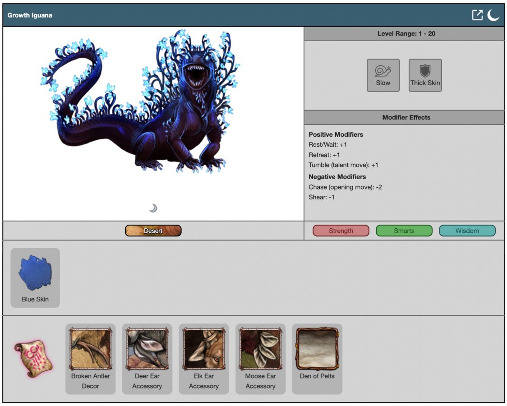Screen dimensions: 507x406
Task: Click the small crescent moon below iguana
Action: click(153, 208)
